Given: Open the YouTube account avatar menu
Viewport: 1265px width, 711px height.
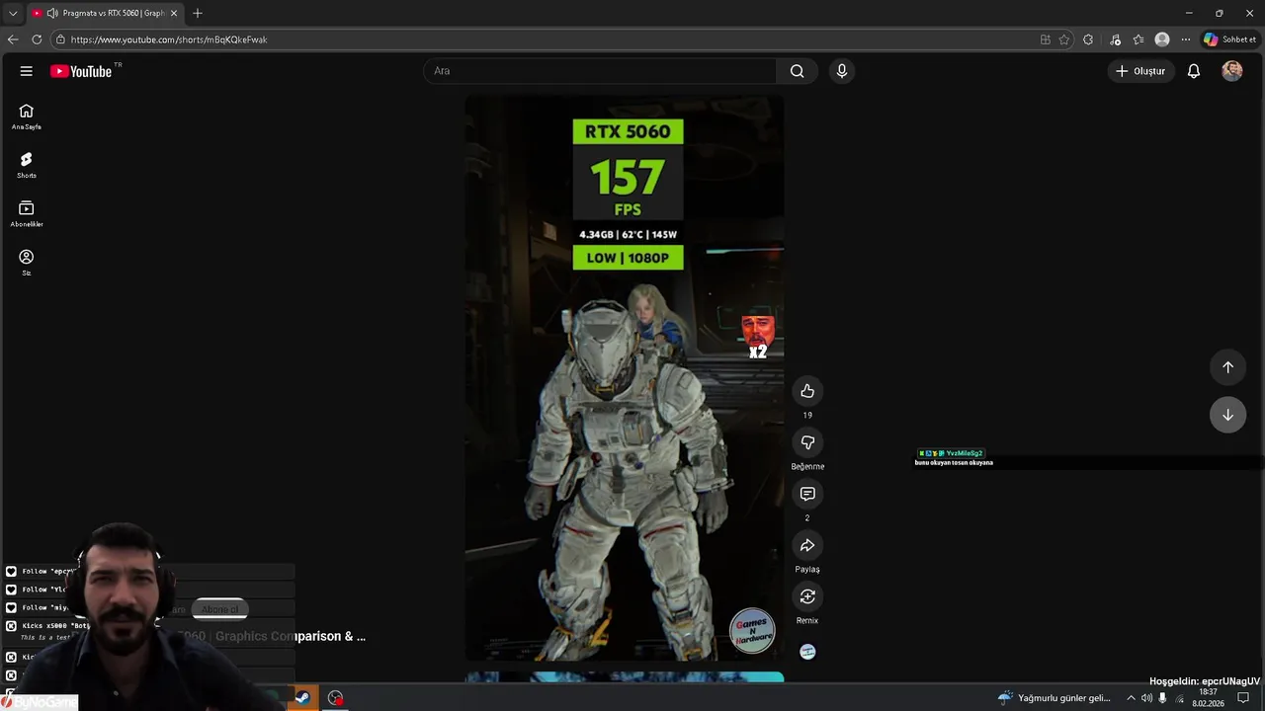Looking at the screenshot, I should click(x=1232, y=71).
